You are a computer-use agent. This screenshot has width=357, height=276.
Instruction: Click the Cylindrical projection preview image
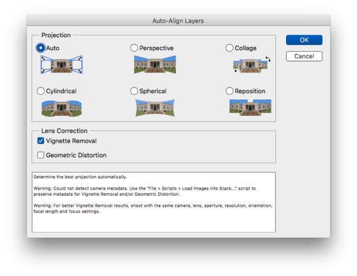click(x=61, y=108)
